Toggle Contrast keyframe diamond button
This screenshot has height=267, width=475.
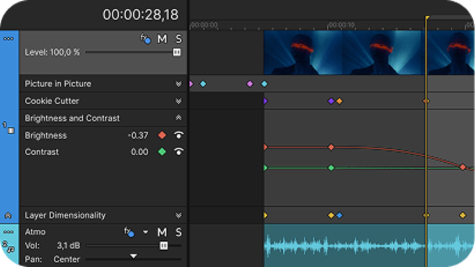162,152
